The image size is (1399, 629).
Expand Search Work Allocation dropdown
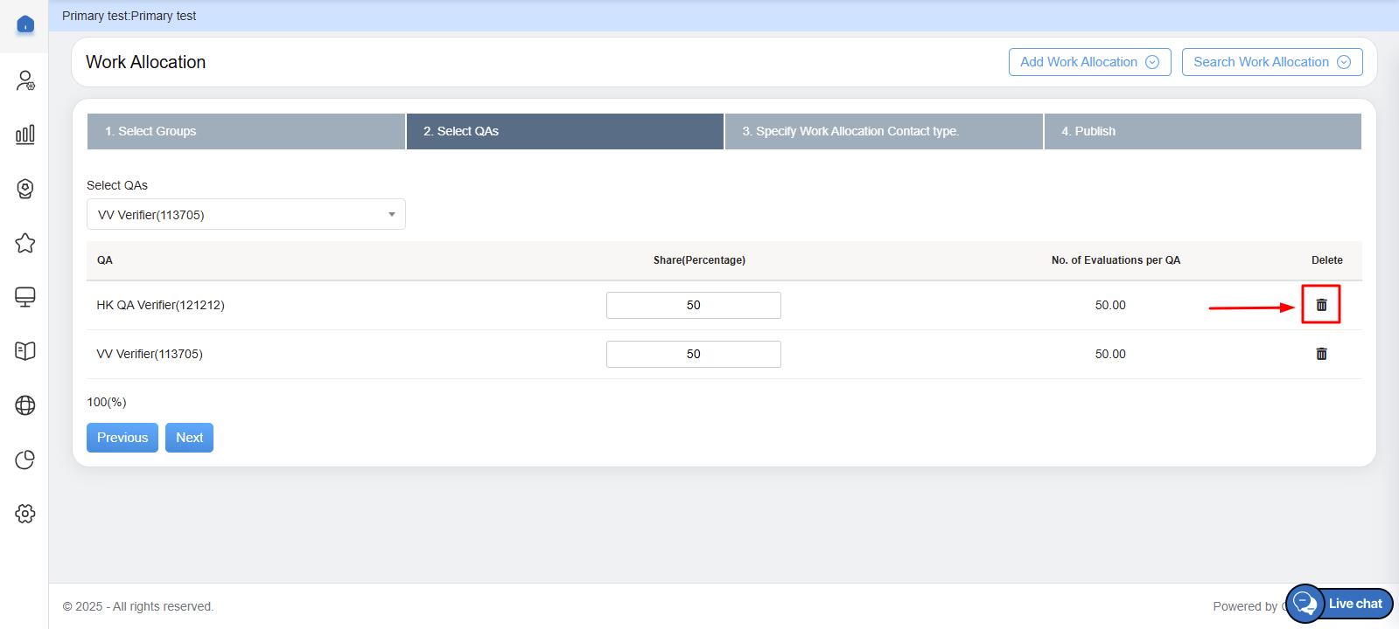pos(1271,62)
